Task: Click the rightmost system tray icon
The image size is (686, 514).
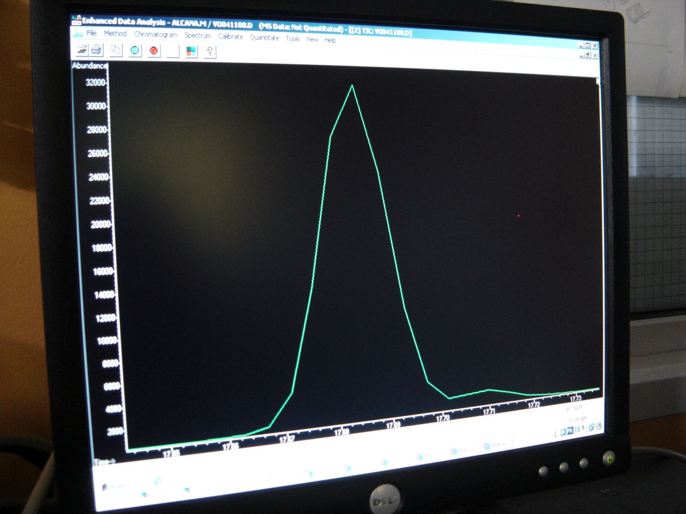Action: [599, 426]
